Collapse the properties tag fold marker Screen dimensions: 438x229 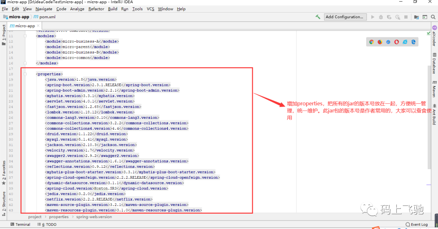click(25, 74)
